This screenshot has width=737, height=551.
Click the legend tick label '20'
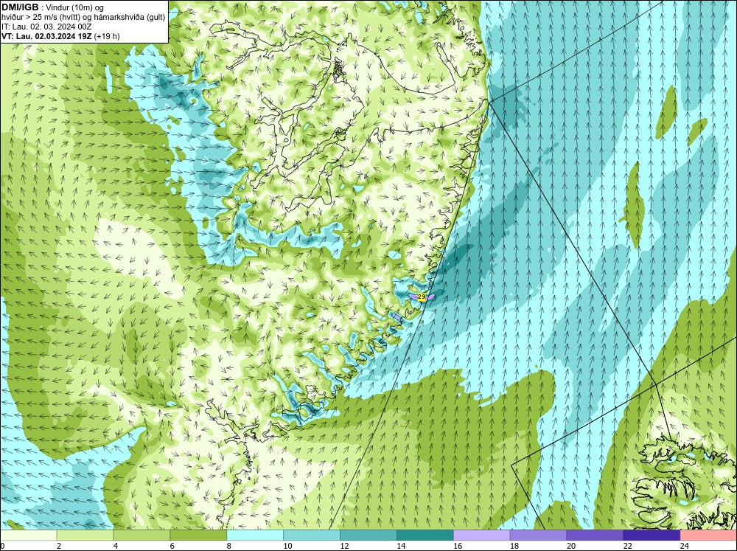tap(571, 546)
